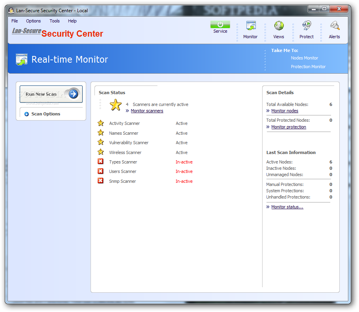The image size is (359, 312).
Task: Select the Snmp Scanner label
Action: [x=122, y=181]
